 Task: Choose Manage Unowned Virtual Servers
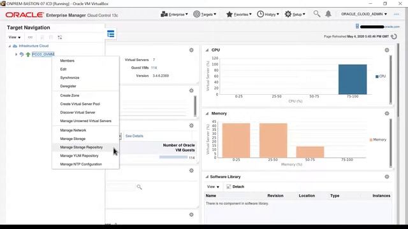85,121
